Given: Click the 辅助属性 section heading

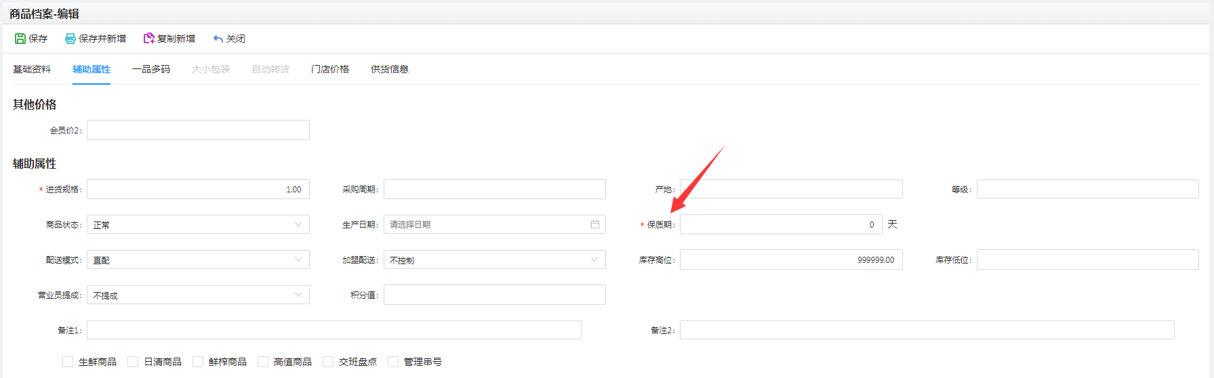Looking at the screenshot, I should point(35,163).
